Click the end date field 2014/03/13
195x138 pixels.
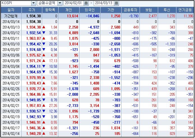(104, 3)
